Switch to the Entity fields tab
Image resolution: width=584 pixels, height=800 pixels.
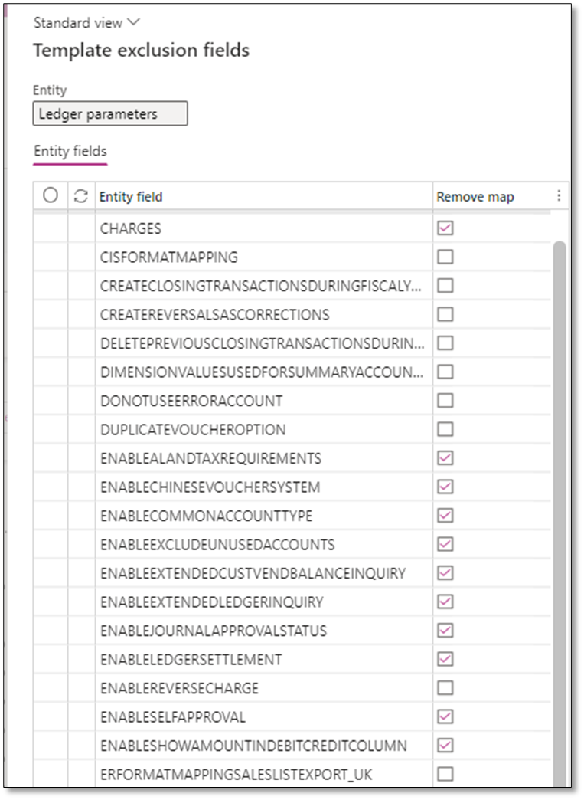click(x=70, y=151)
